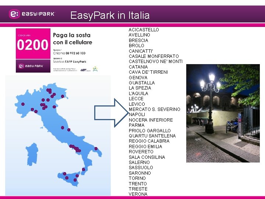
Task: Click SALERNO in the city list
Action: tap(139, 163)
